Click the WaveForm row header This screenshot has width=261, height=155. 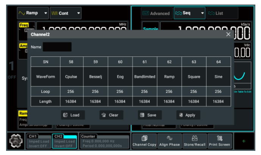[x=45, y=77]
